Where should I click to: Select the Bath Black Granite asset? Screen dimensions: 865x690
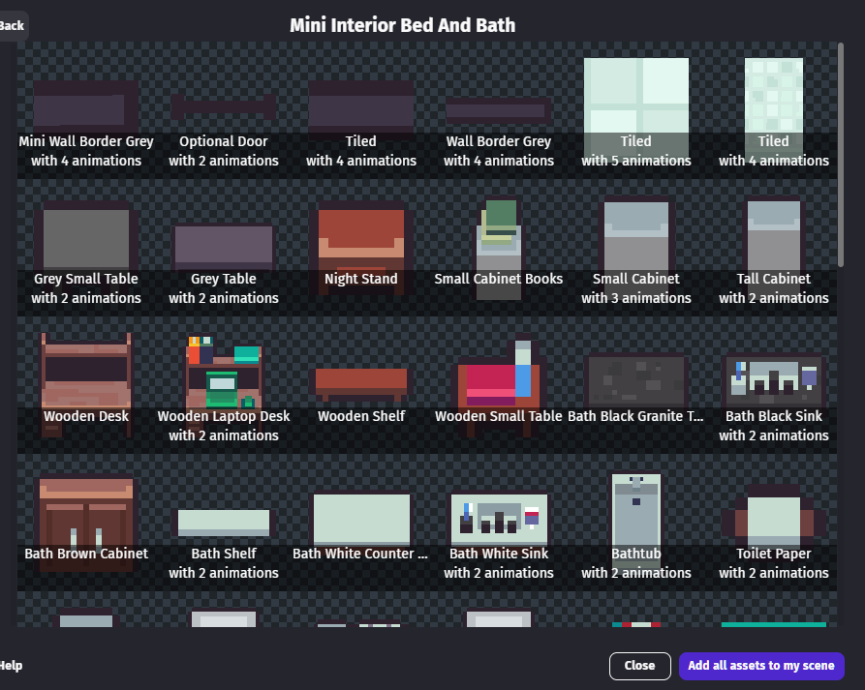[636, 377]
